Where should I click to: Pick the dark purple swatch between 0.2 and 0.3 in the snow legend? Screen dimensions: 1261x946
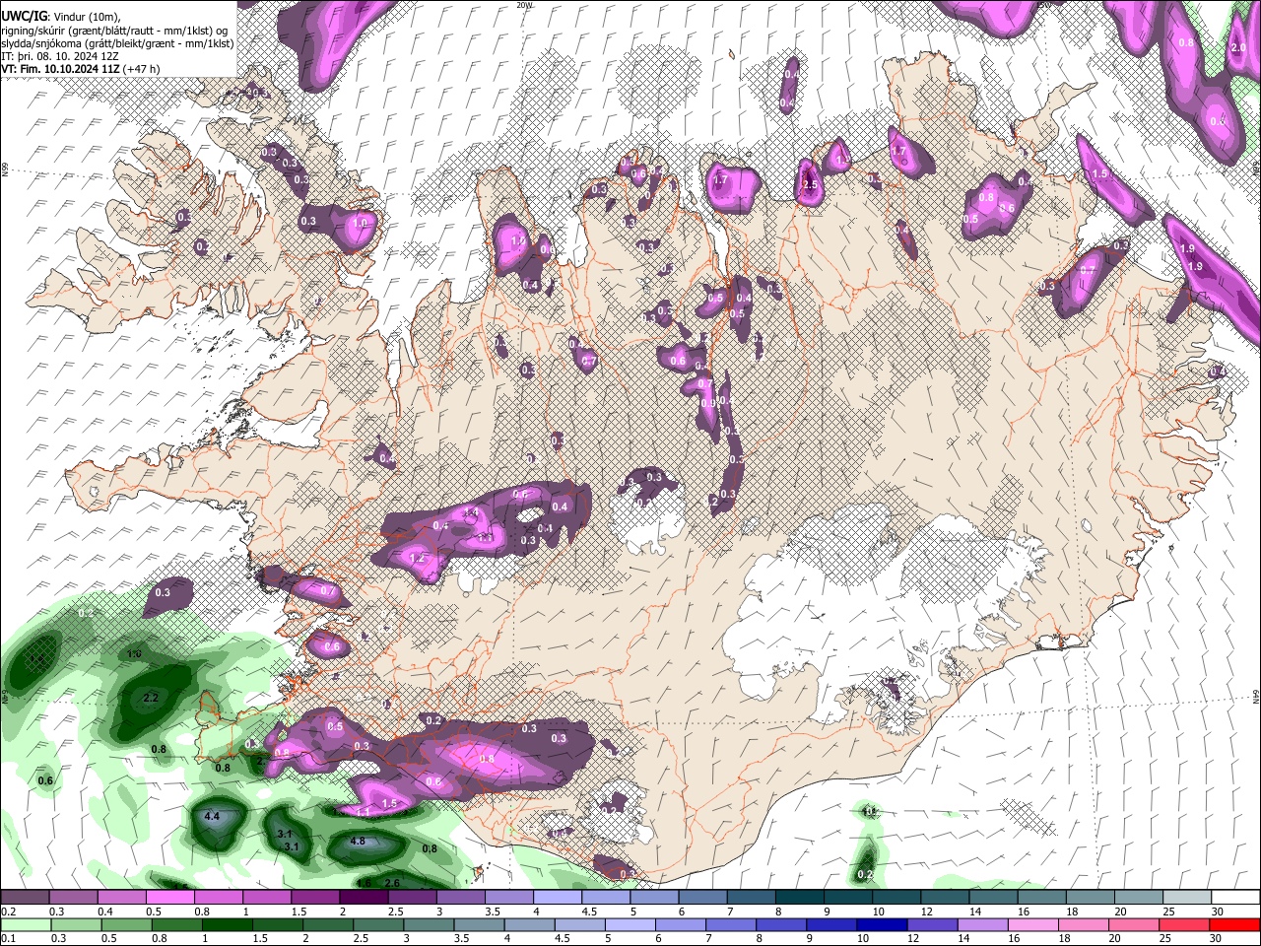point(25,898)
